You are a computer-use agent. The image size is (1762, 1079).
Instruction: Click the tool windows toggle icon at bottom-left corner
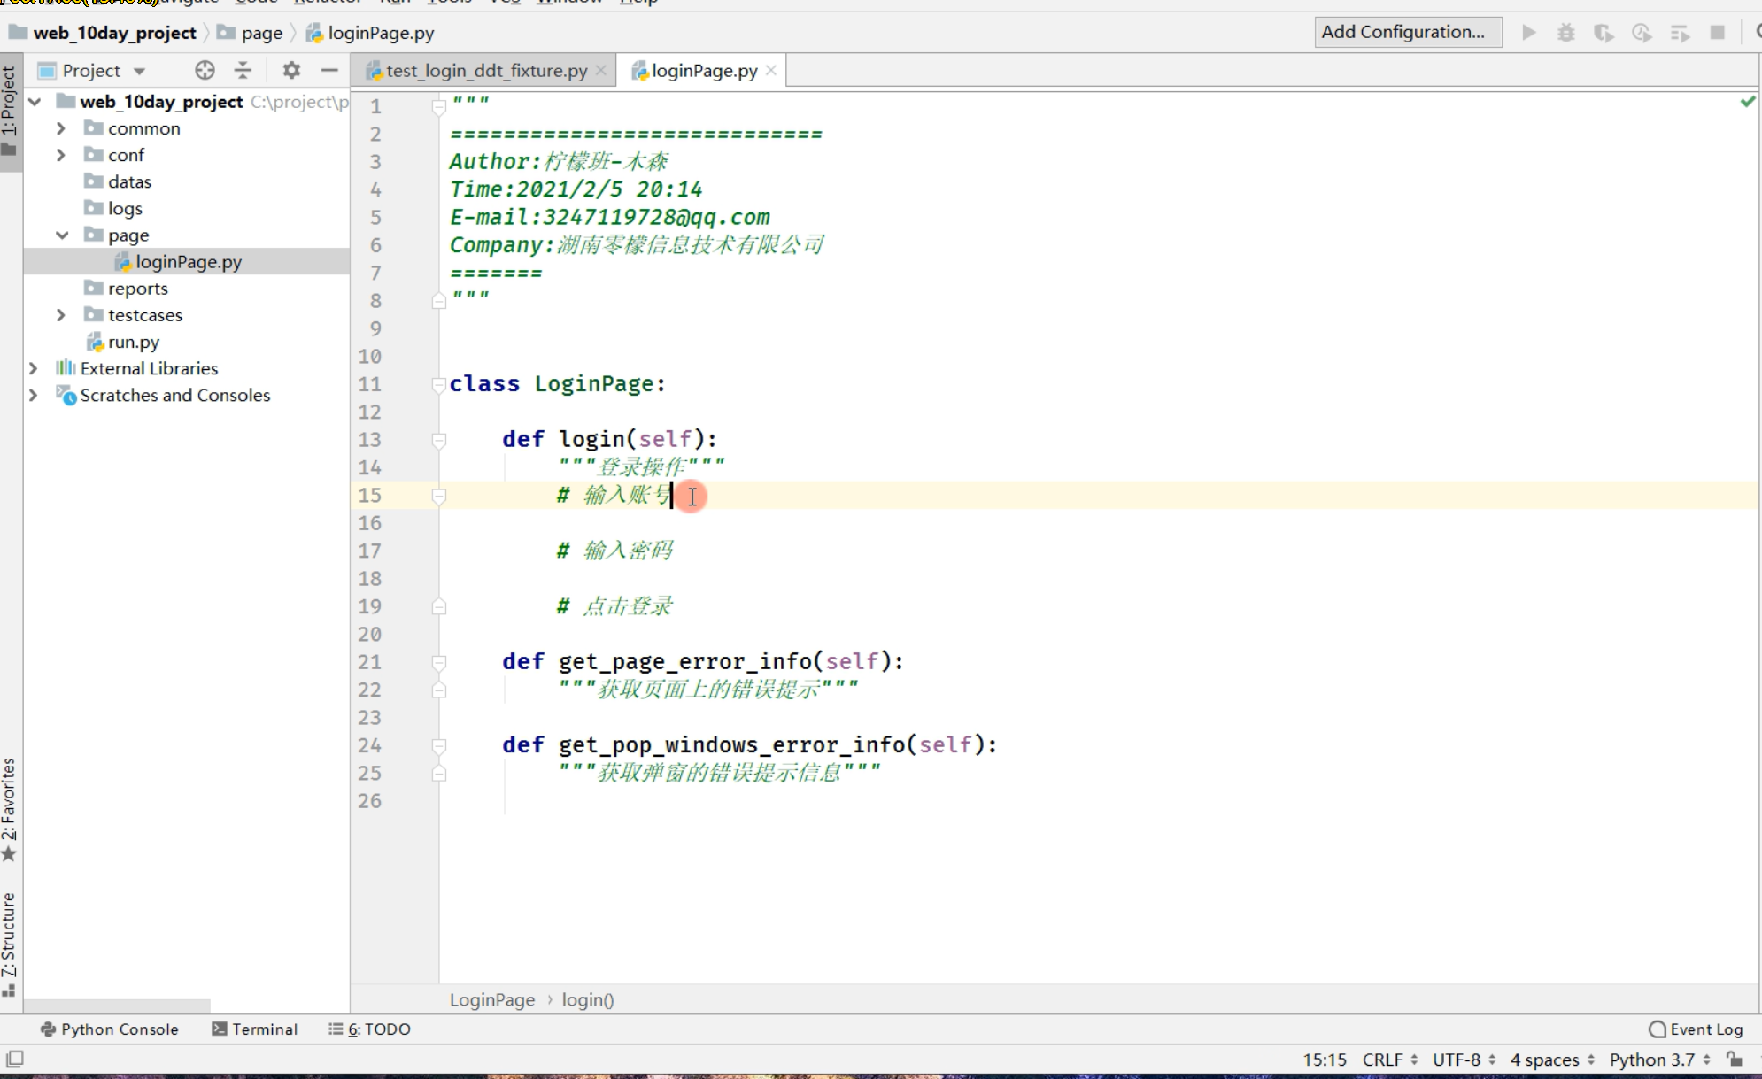[x=15, y=1059]
